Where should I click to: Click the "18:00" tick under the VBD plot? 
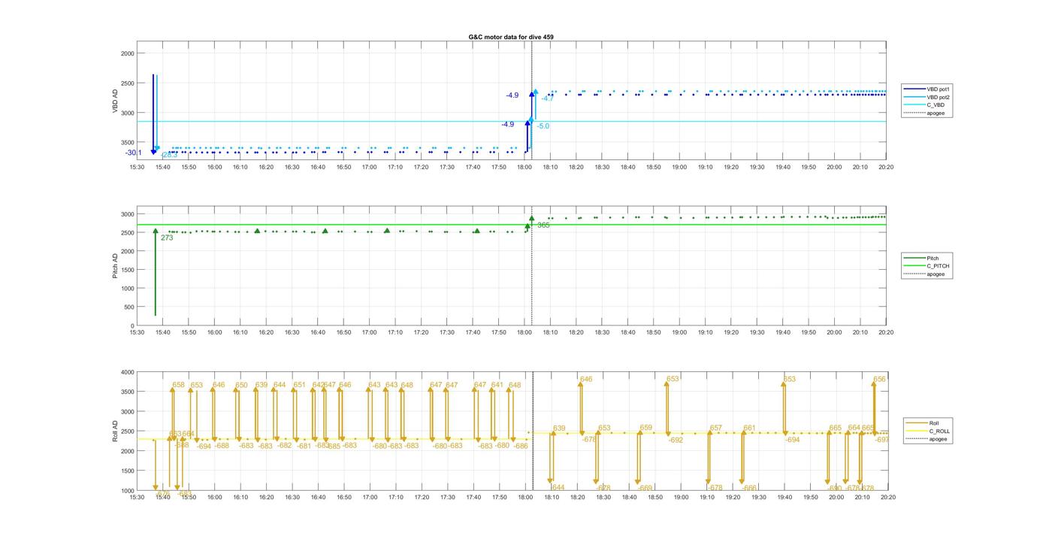pyautogui.click(x=524, y=167)
